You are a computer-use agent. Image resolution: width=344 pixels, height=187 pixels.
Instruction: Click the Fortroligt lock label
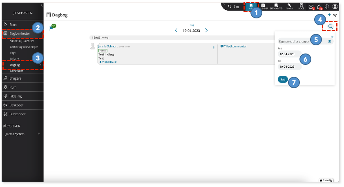326,180
